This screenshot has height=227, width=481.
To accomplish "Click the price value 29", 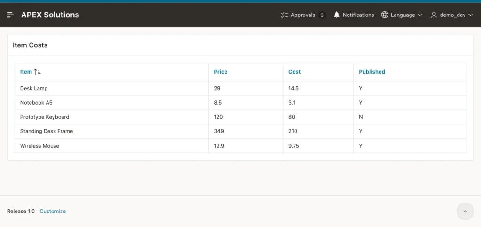I will click(217, 88).
